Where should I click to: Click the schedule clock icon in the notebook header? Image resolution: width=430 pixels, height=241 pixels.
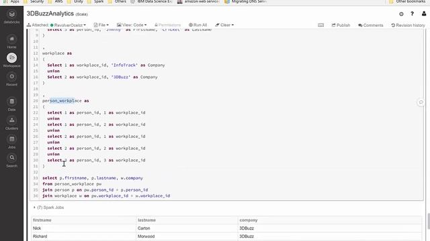[x=401, y=14]
